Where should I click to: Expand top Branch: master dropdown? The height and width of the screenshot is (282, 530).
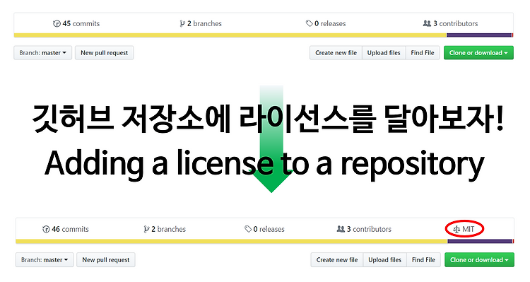43,53
